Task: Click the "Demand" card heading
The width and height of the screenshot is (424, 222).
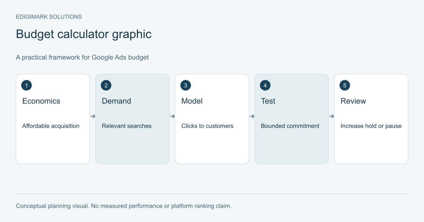Action: (116, 101)
